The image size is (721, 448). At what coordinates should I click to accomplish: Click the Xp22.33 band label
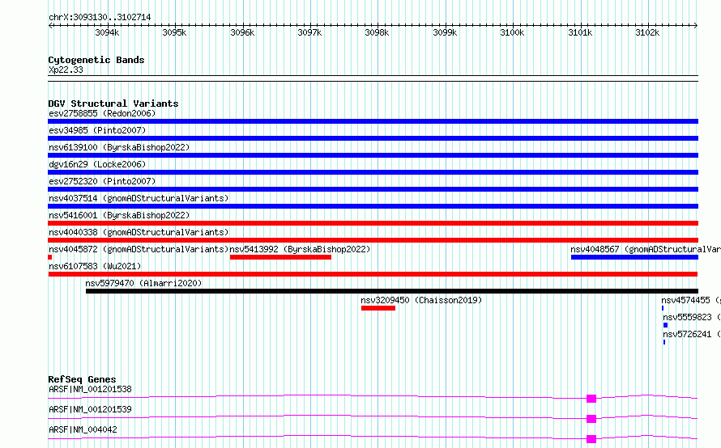[66, 70]
